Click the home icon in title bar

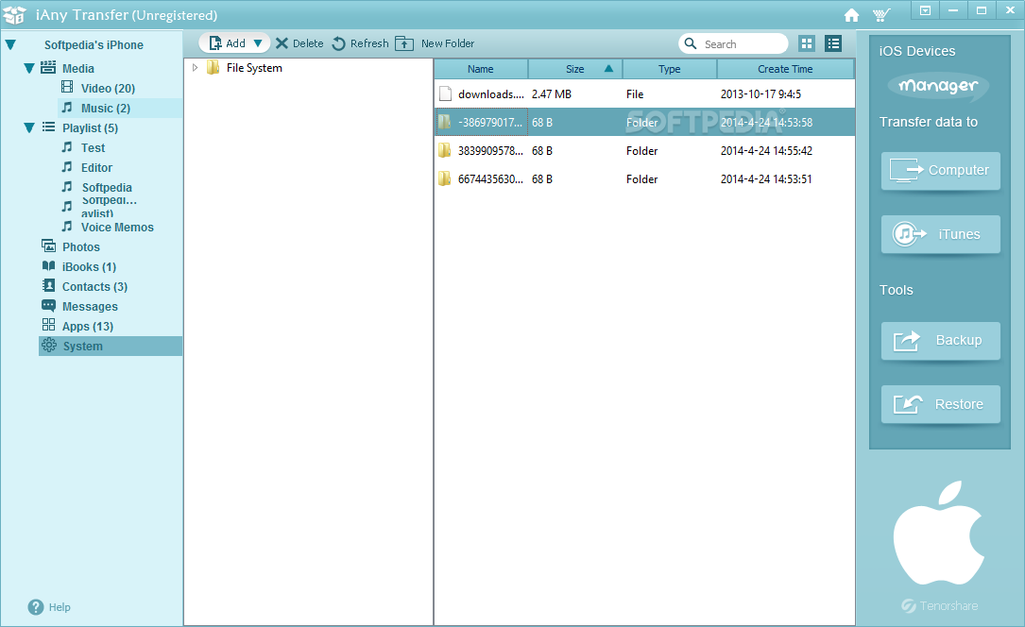(851, 15)
